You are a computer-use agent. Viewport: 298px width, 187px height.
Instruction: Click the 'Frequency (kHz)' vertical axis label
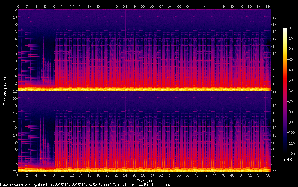[5, 91]
